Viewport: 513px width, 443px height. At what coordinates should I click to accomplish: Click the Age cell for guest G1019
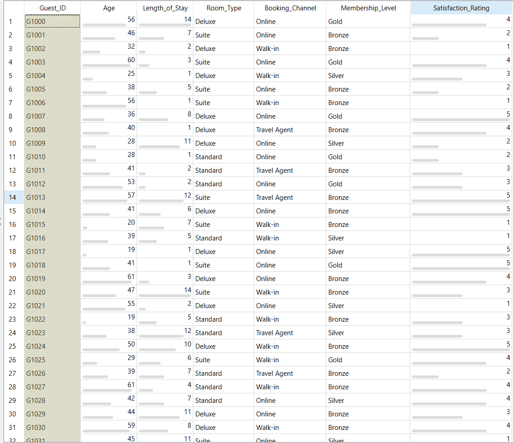point(109,278)
